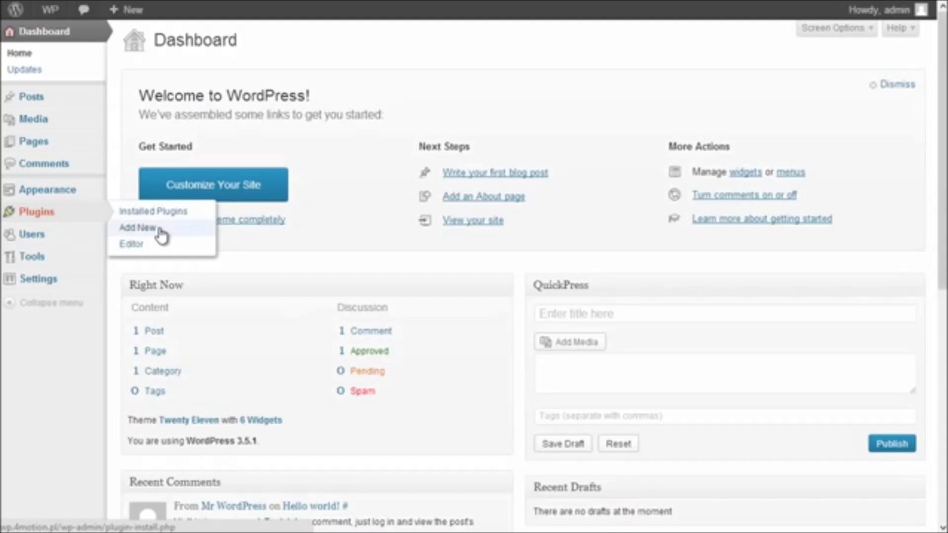Click the media icon on Add Media button
This screenshot has height=533, width=948.
click(546, 342)
